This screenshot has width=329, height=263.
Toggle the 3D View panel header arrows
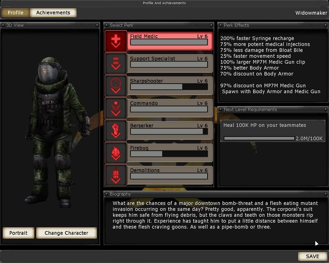(97, 25)
